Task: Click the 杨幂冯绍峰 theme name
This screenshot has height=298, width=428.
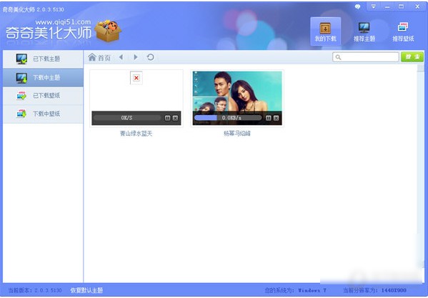Action: coord(237,134)
